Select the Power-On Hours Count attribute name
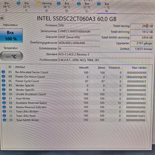The width and height of the screenshot is (155, 155). 30,77
